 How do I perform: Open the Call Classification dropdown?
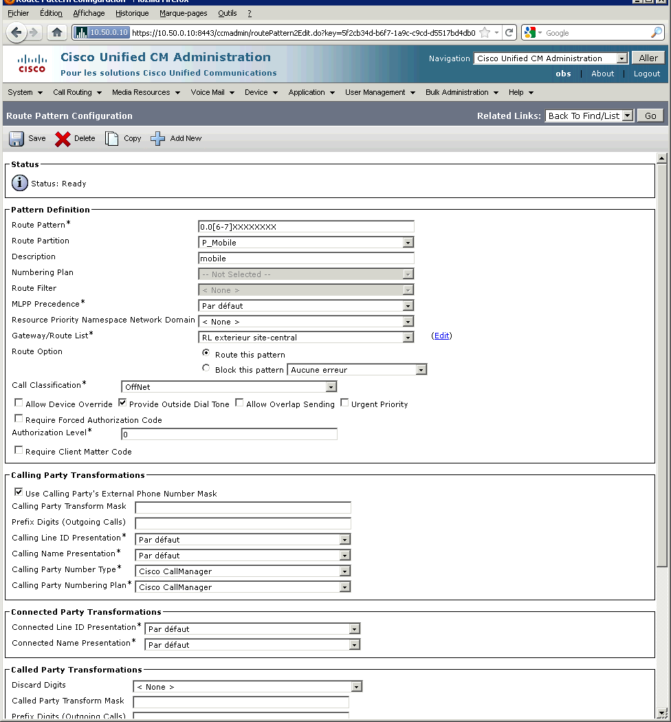[229, 386]
